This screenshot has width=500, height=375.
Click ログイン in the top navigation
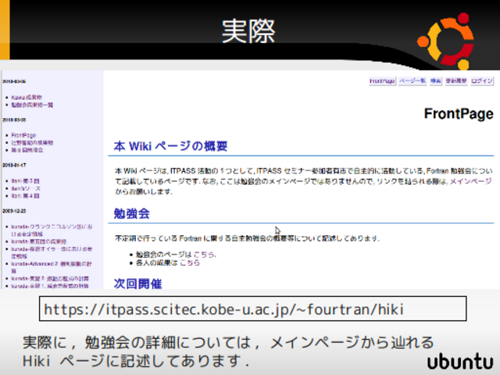[482, 81]
